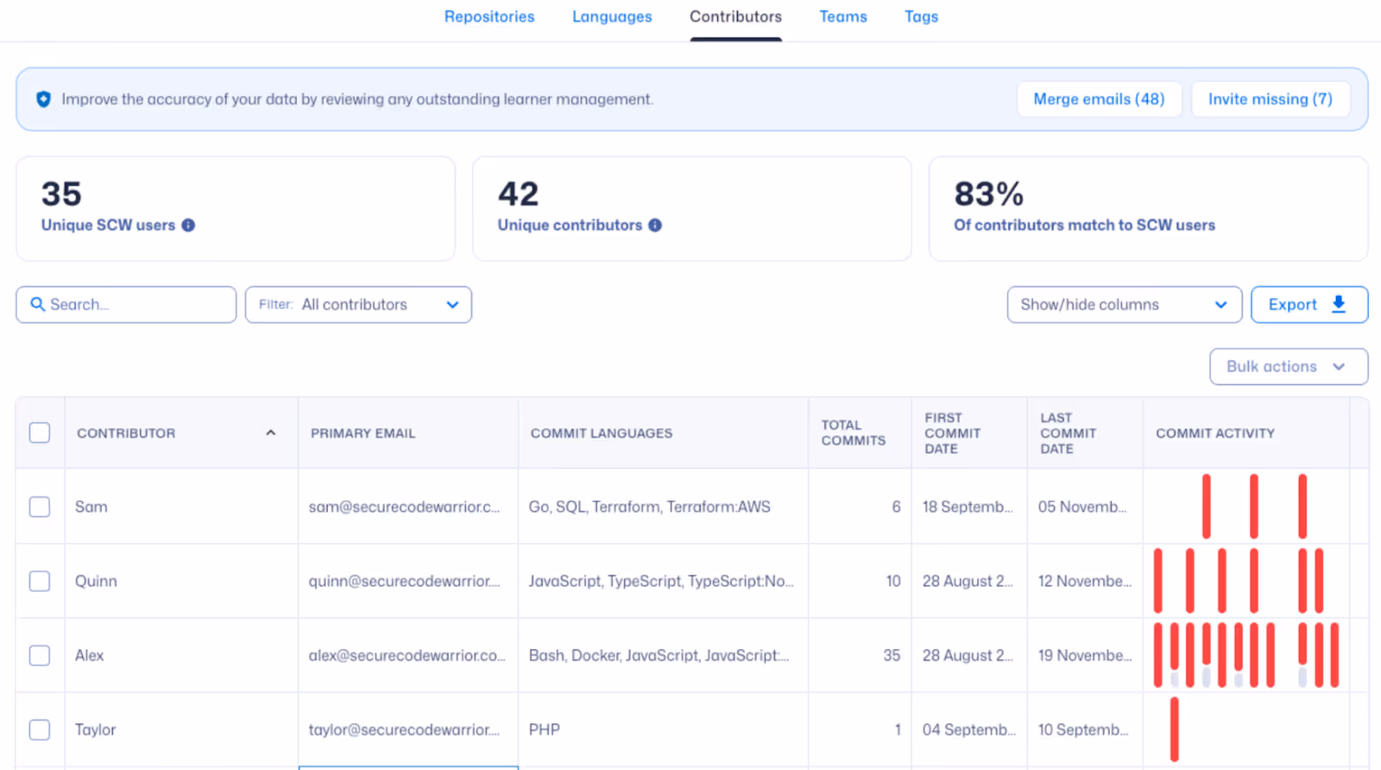
Task: Click the download icon on Export
Action: click(x=1339, y=304)
